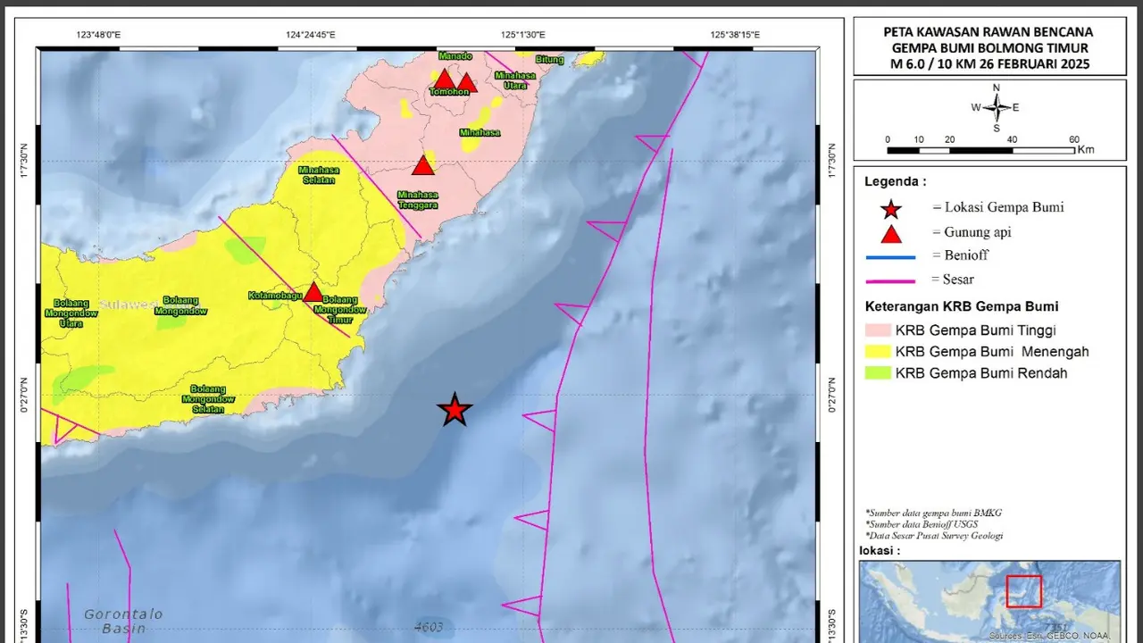Click the 'Manado' map label

pos(455,56)
